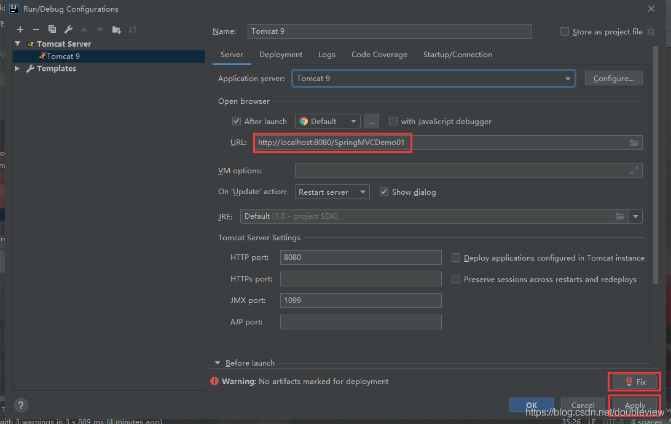Image resolution: width=671 pixels, height=424 pixels.
Task: Click Name field containing Tomcat 9
Action: (390, 31)
